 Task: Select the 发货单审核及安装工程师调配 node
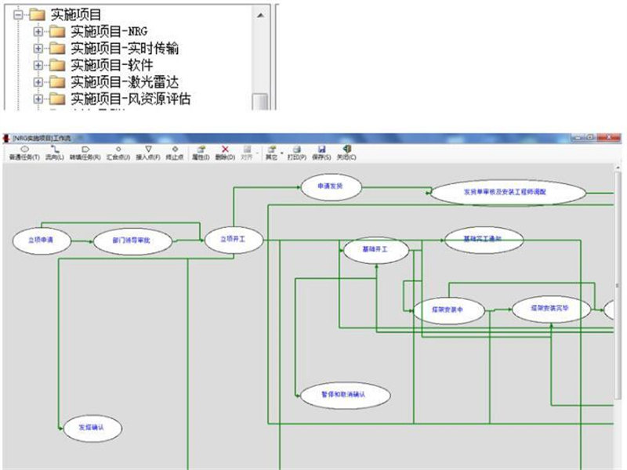(508, 192)
